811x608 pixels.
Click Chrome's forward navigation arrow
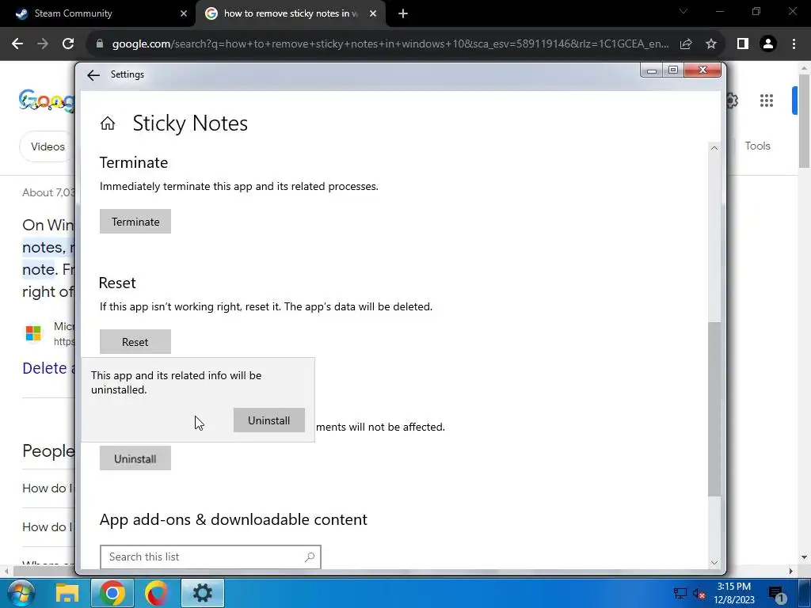click(x=43, y=44)
